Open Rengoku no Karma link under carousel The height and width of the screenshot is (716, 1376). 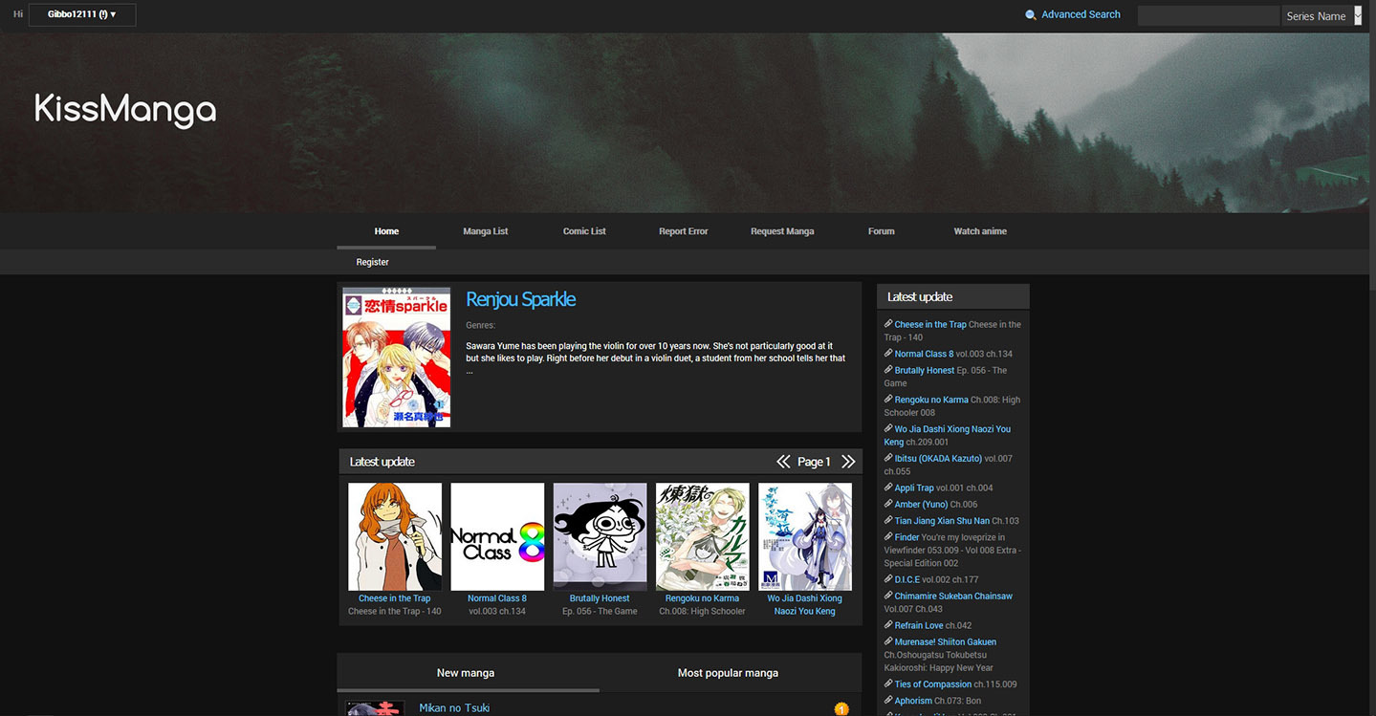(x=703, y=598)
